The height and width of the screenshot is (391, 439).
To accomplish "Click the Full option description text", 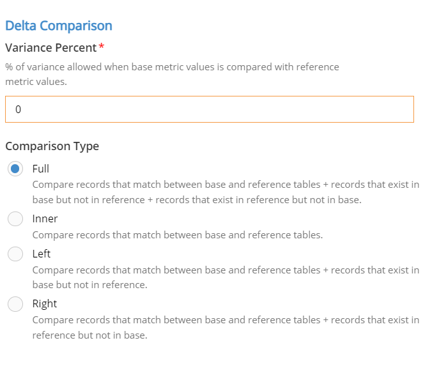I will tap(226, 192).
